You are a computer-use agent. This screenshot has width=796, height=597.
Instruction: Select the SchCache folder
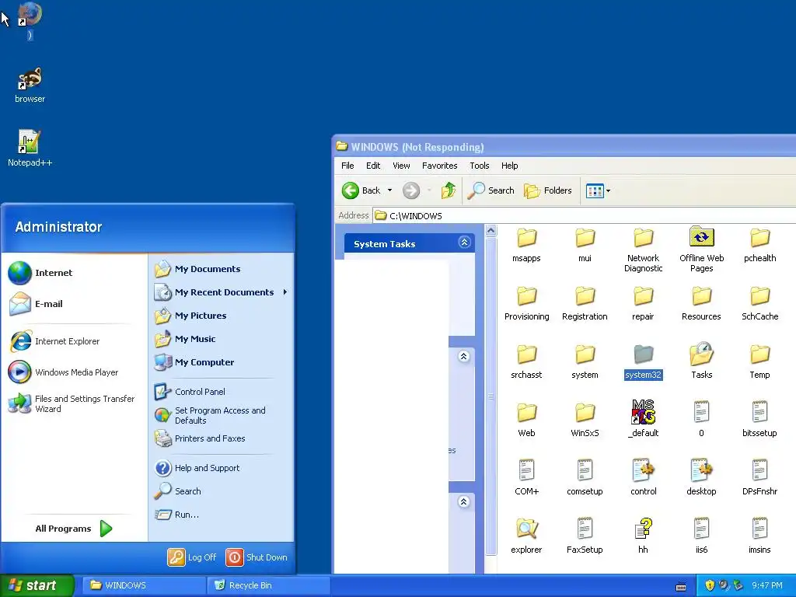click(760, 303)
